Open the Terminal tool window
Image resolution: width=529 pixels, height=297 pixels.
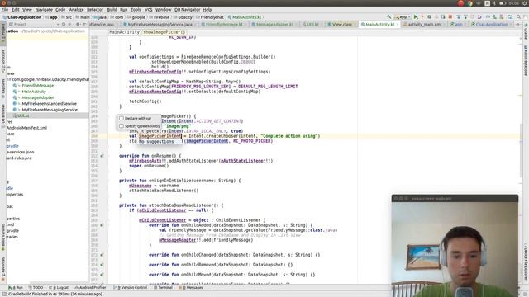click(x=164, y=288)
